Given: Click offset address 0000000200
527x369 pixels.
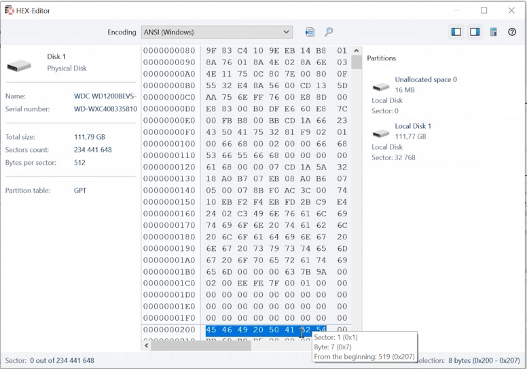Looking at the screenshot, I should coord(169,330).
